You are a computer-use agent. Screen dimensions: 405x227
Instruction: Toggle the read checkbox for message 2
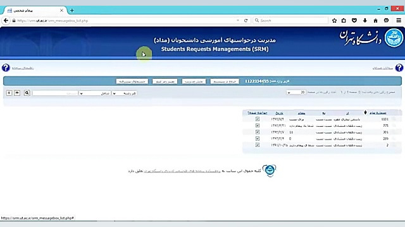[258, 145]
